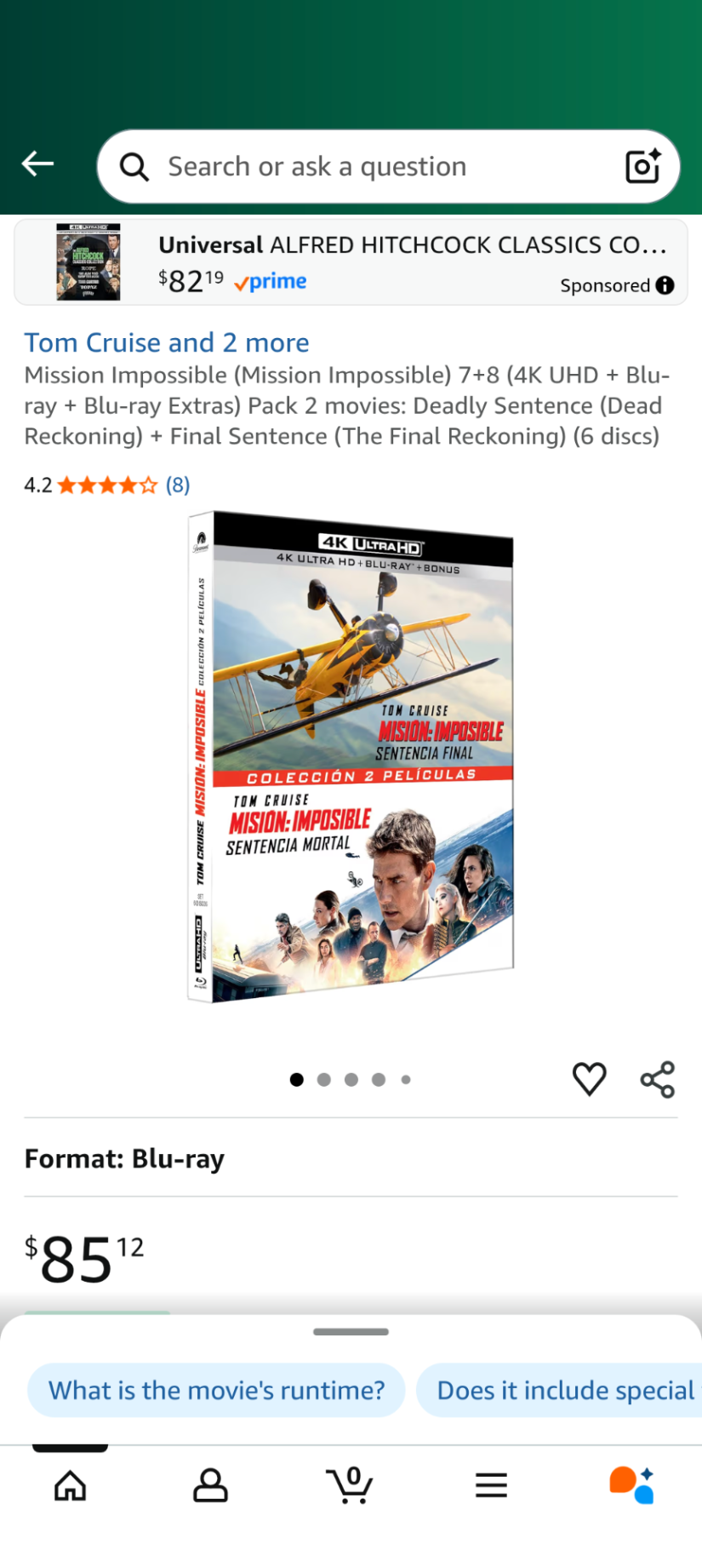Open the hamburger menu tab
Image resolution: width=702 pixels, height=1567 pixels.
click(x=491, y=1486)
